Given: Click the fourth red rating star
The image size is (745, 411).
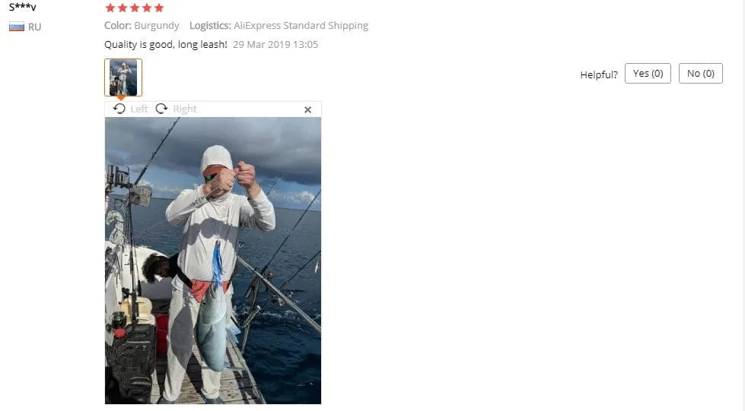Looking at the screenshot, I should pyautogui.click(x=147, y=8).
